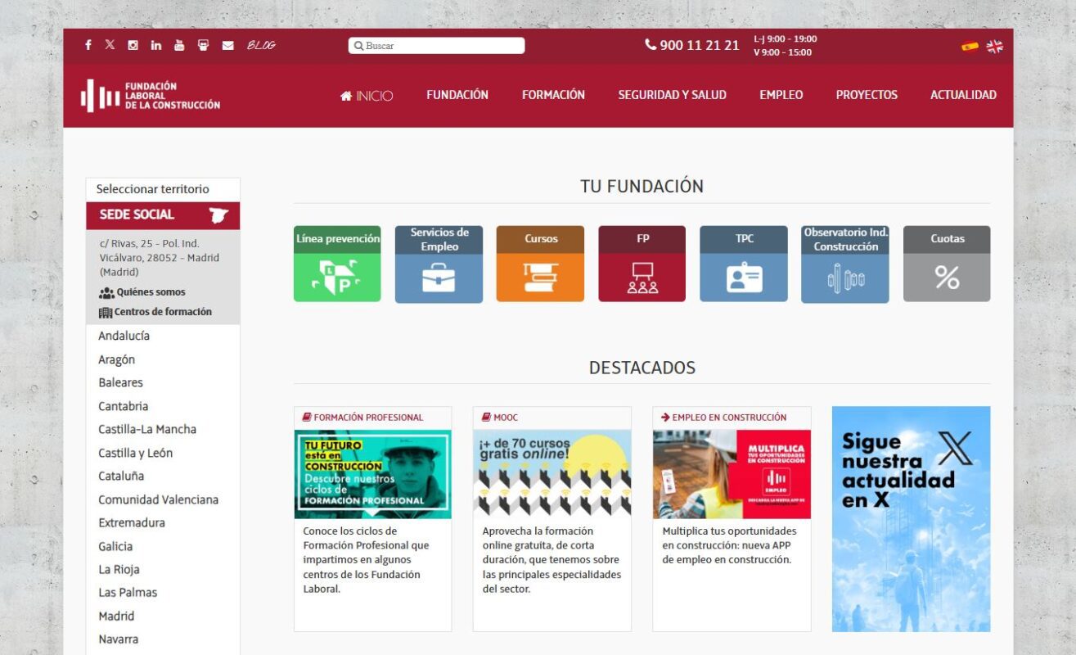Open the Seguridad y Salud menu
Screen dimensions: 1076x655
pos(672,95)
